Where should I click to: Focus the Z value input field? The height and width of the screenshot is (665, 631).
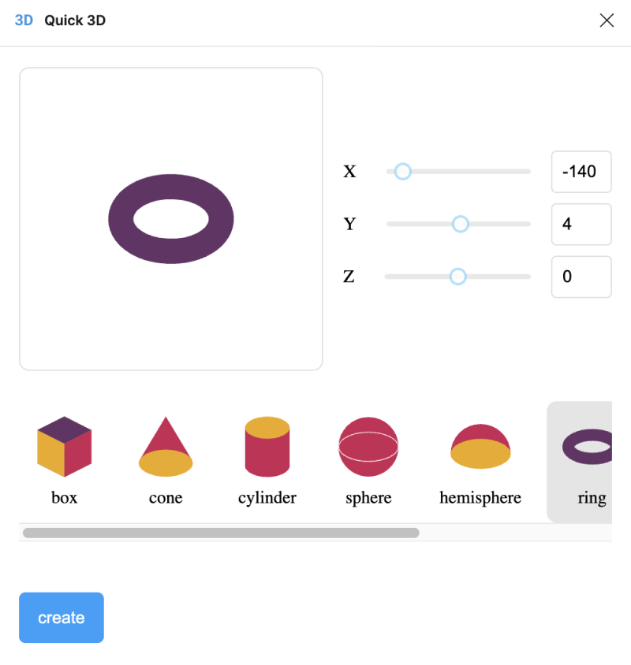(x=581, y=277)
